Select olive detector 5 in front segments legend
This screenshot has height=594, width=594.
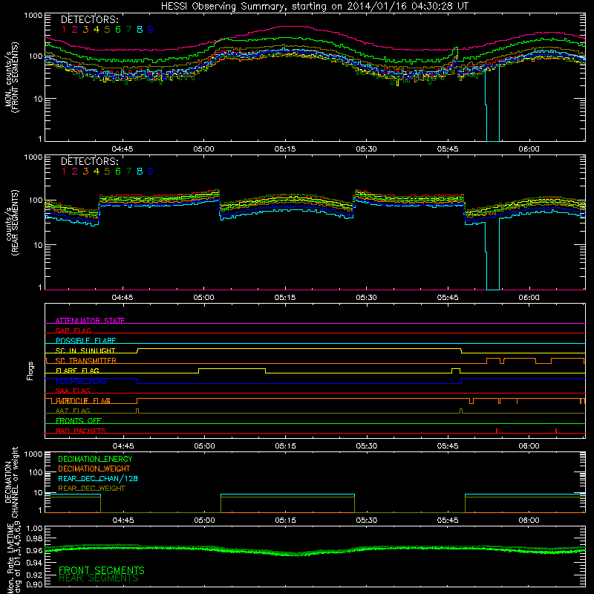click(107, 30)
